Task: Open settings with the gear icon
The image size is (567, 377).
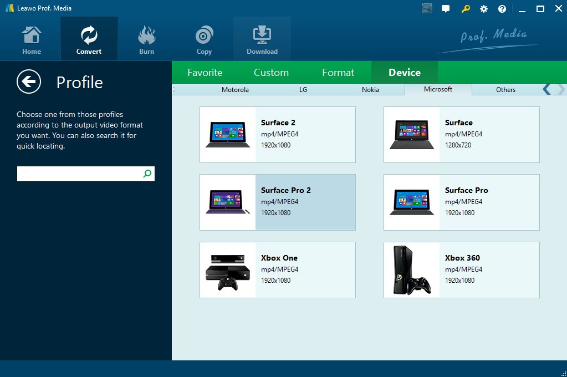Action: pyautogui.click(x=484, y=9)
